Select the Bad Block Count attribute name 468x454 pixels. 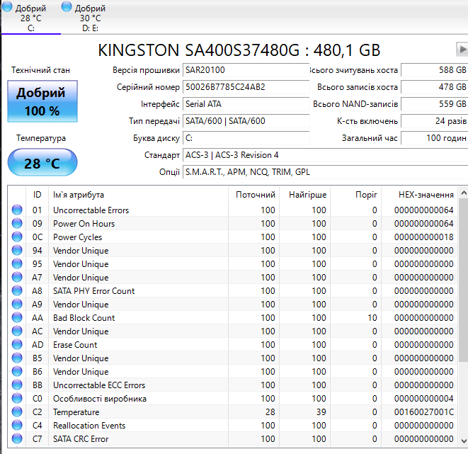pyautogui.click(x=84, y=317)
